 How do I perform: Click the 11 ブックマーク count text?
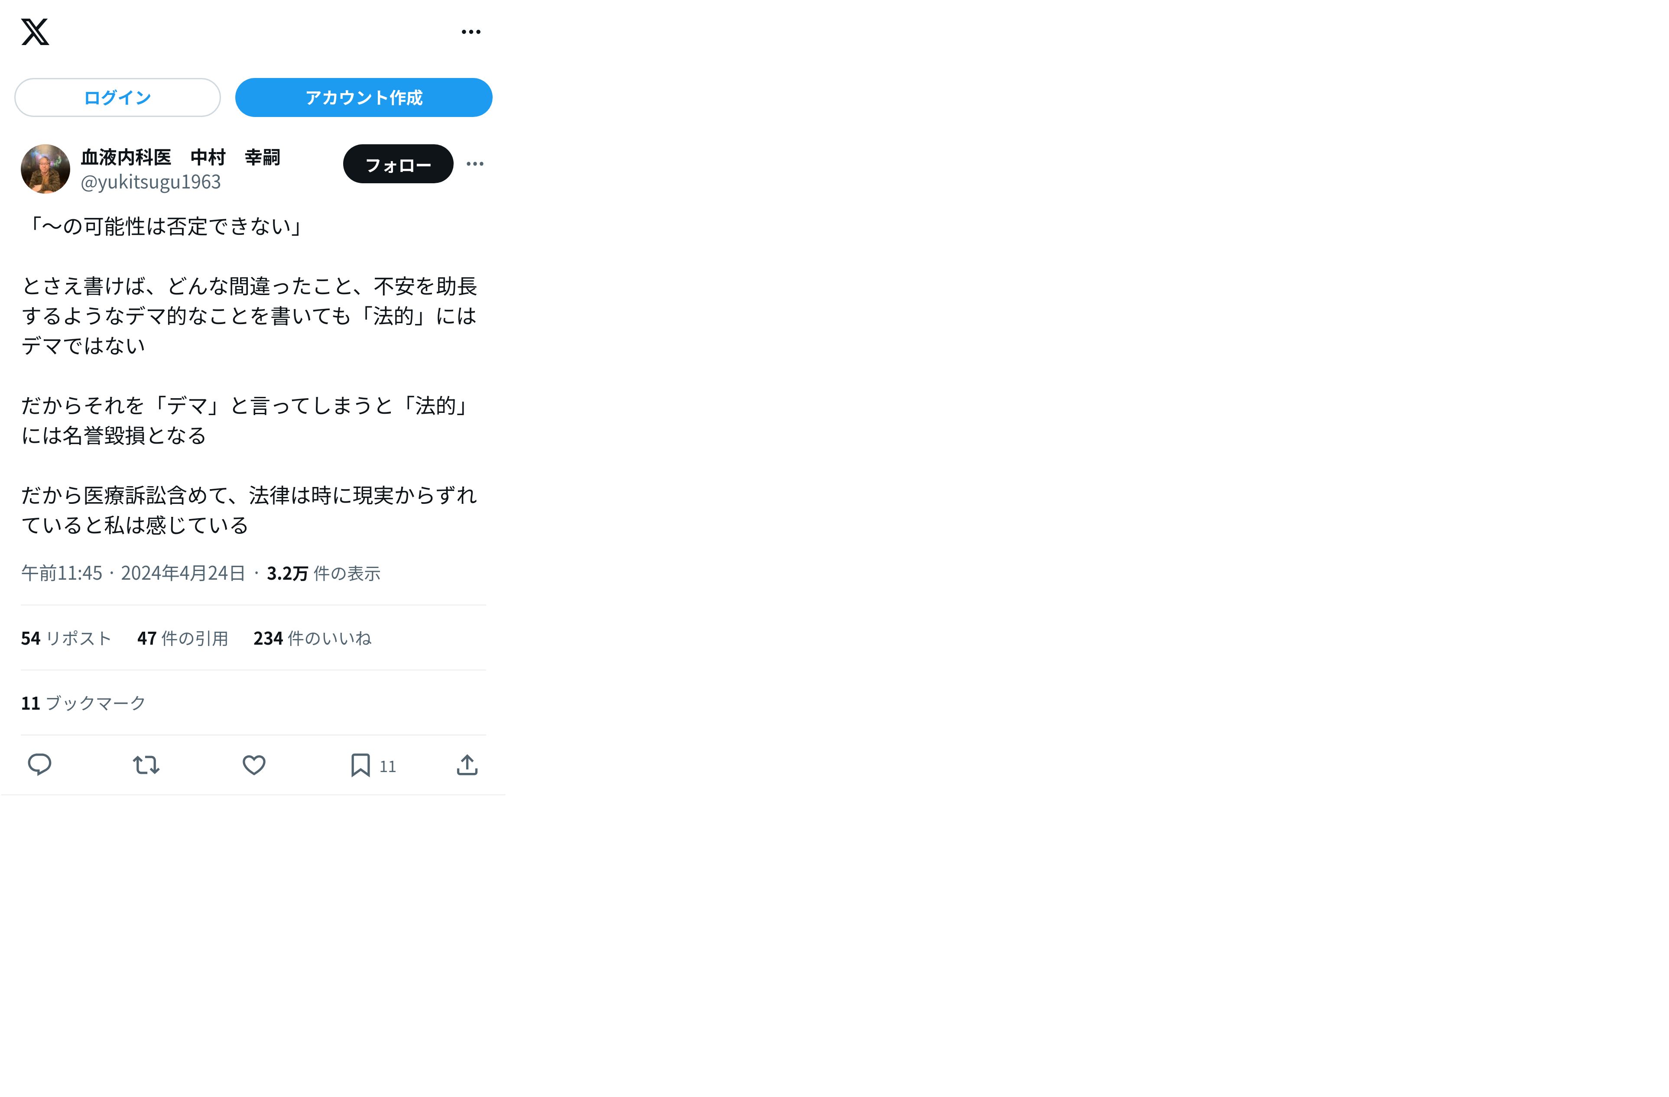coord(84,703)
